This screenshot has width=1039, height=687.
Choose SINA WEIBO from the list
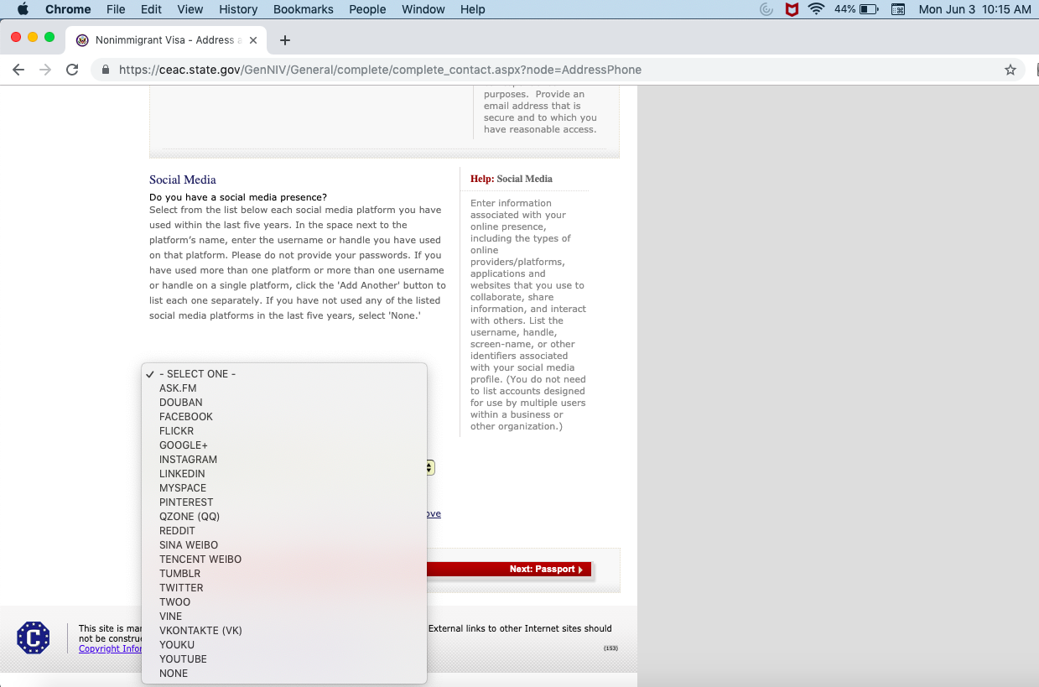(x=284, y=545)
